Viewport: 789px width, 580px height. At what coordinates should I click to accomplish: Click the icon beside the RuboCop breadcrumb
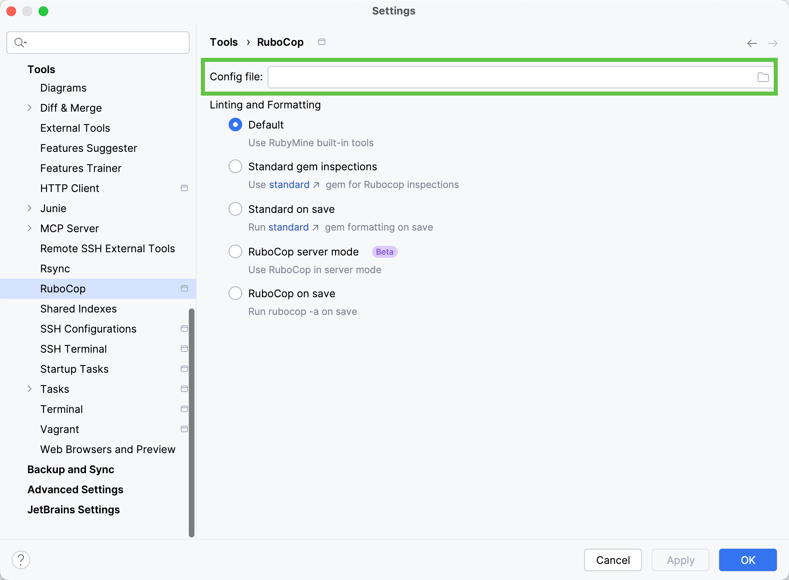321,42
